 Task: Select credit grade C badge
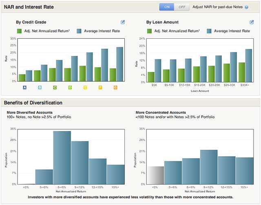tap(55, 88)
